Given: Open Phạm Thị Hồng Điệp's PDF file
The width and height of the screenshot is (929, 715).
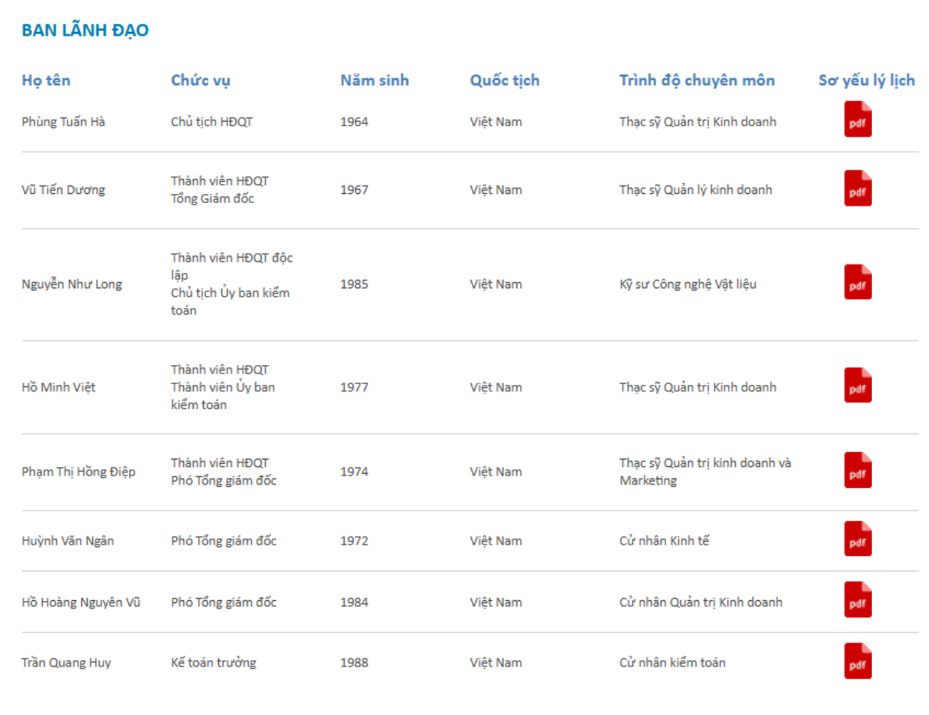Looking at the screenshot, I should point(857,470).
